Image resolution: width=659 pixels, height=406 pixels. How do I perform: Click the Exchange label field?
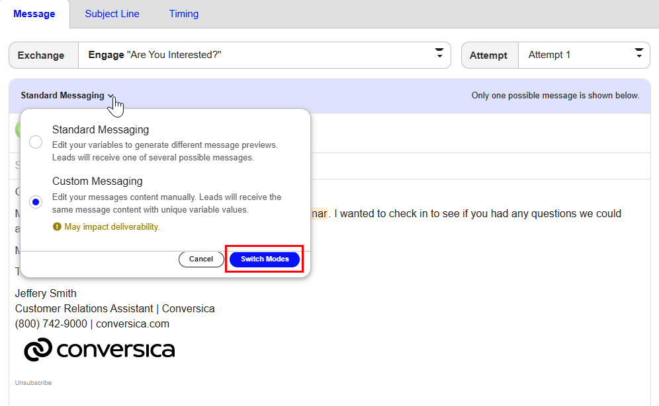[43, 55]
